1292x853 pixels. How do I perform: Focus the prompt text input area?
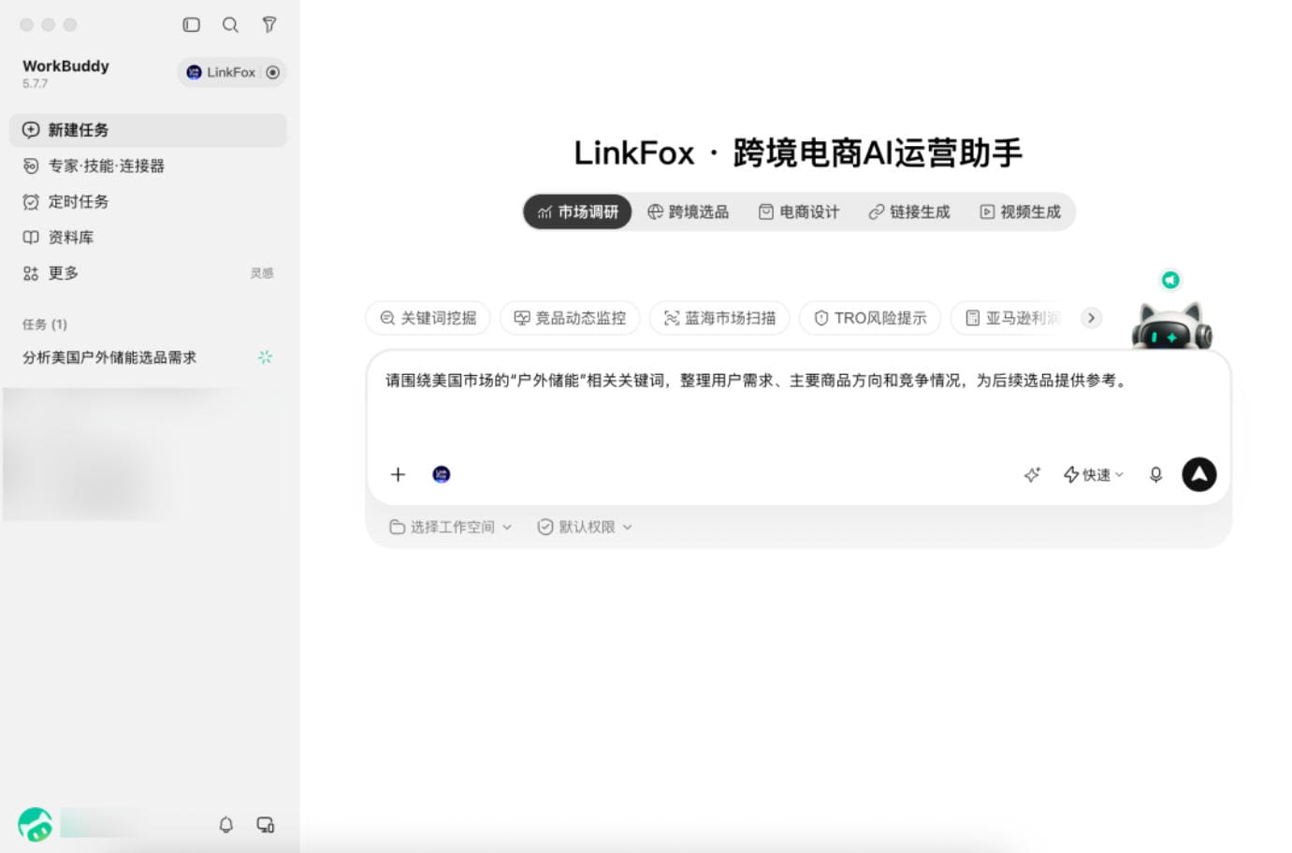[x=798, y=402]
